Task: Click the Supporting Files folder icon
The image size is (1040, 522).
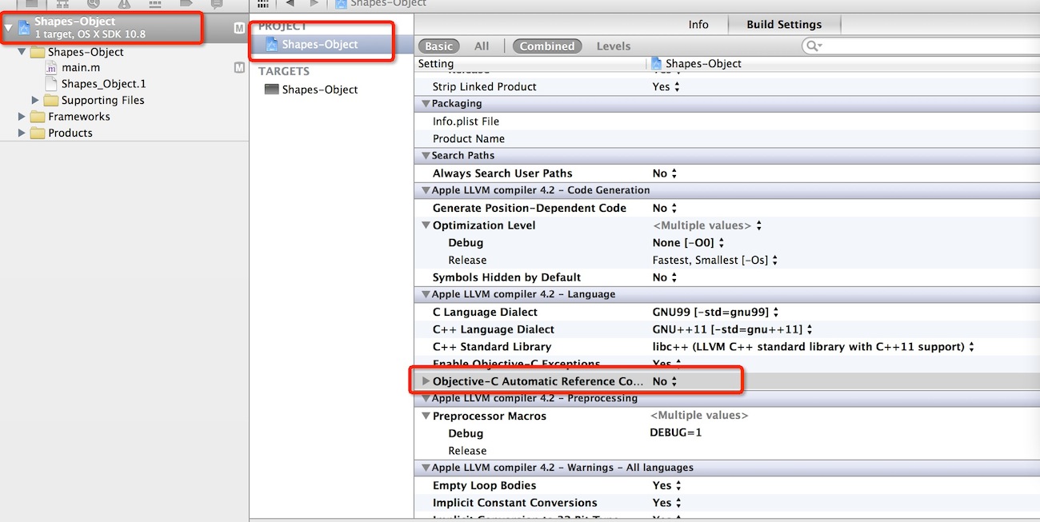Action: coord(51,101)
